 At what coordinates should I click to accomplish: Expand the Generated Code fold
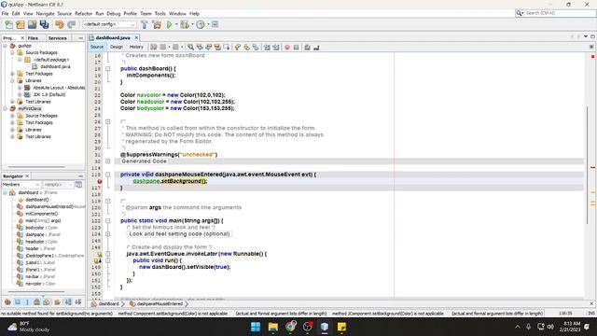pos(108,161)
